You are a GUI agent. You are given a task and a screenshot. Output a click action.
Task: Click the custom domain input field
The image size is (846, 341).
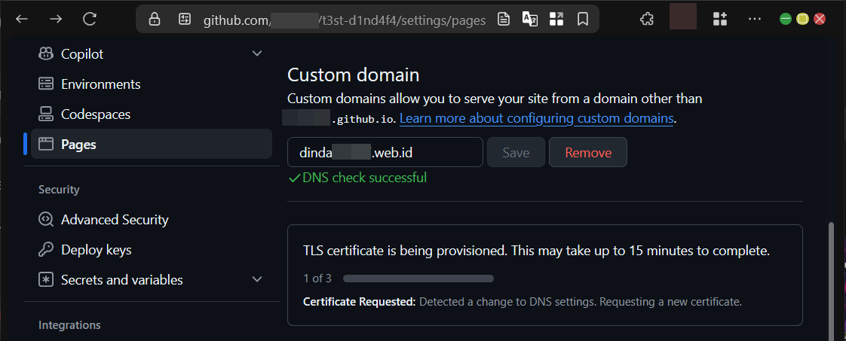(x=385, y=153)
